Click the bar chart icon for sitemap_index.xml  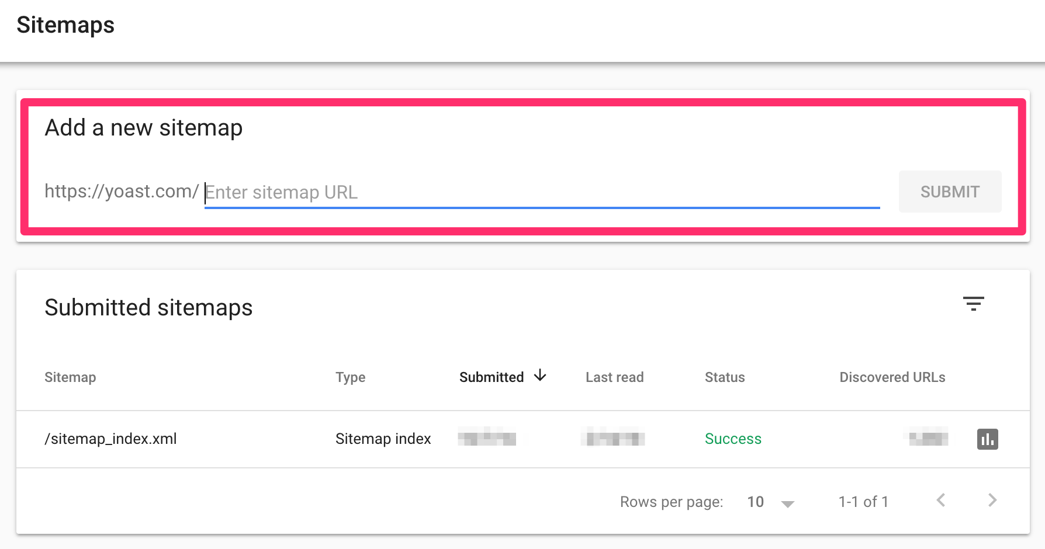tap(987, 439)
